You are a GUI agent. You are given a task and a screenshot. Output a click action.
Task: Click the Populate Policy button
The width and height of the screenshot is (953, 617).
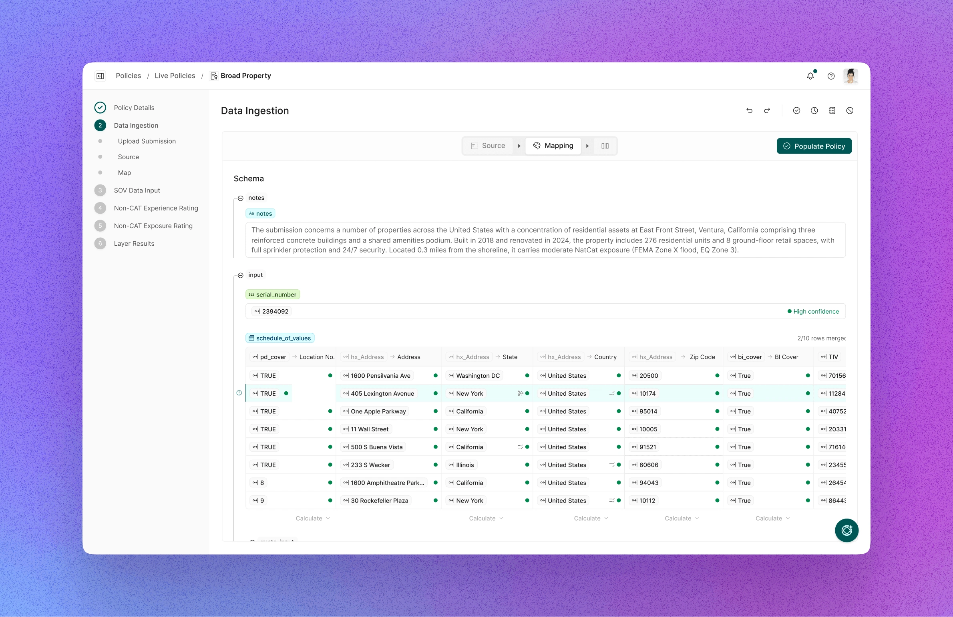814,146
